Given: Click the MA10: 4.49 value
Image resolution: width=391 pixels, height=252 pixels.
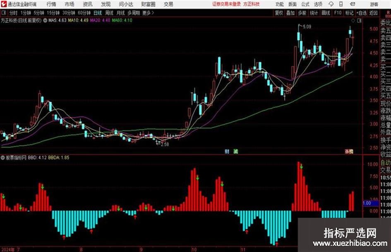Looking at the screenshot, I should 78,20.
